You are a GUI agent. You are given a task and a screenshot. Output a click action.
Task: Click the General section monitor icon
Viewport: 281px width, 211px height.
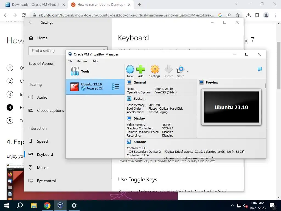(129, 82)
